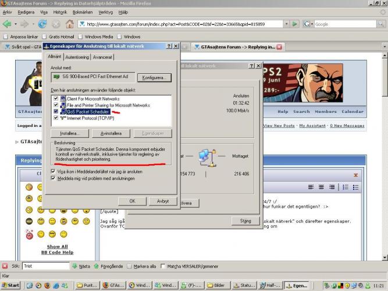This screenshot has height=291, width=388.
Task: Click the help question mark in dialog title
Action: 169,46
